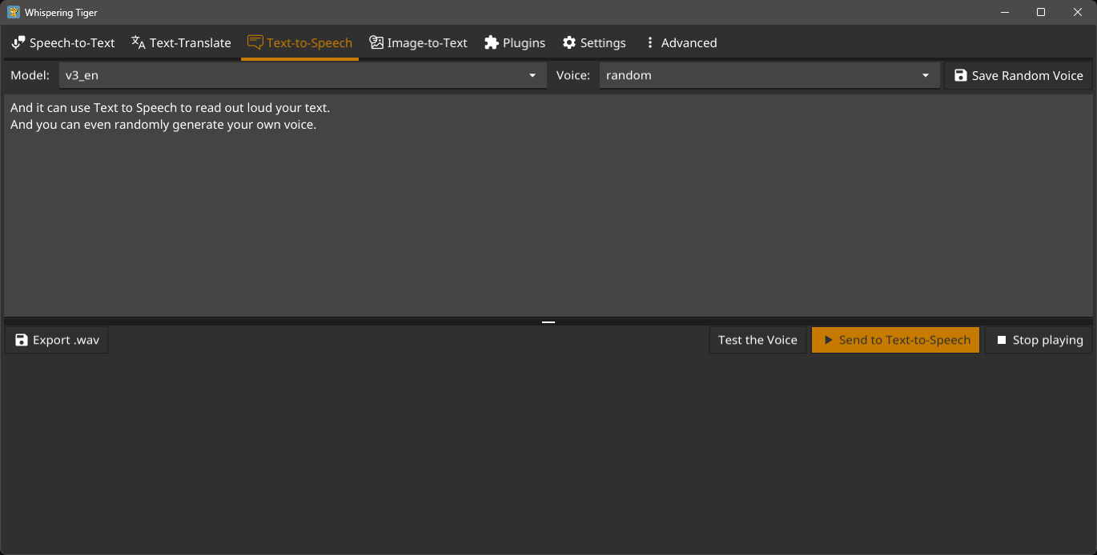Image resolution: width=1097 pixels, height=555 pixels.
Task: Click the Stop playing button
Action: pos(1039,340)
